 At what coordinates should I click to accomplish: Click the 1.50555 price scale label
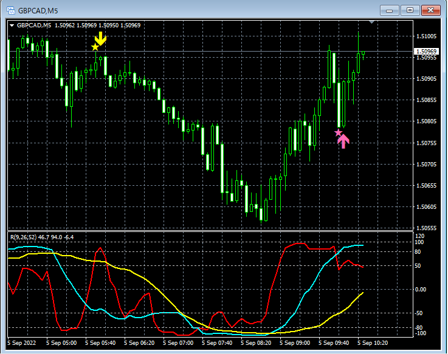(426, 228)
